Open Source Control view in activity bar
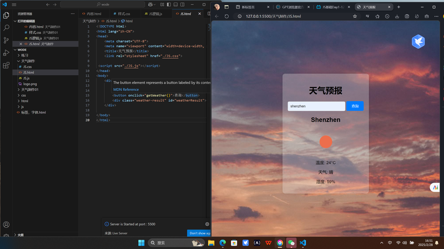This screenshot has height=249, width=444. tap(6, 40)
